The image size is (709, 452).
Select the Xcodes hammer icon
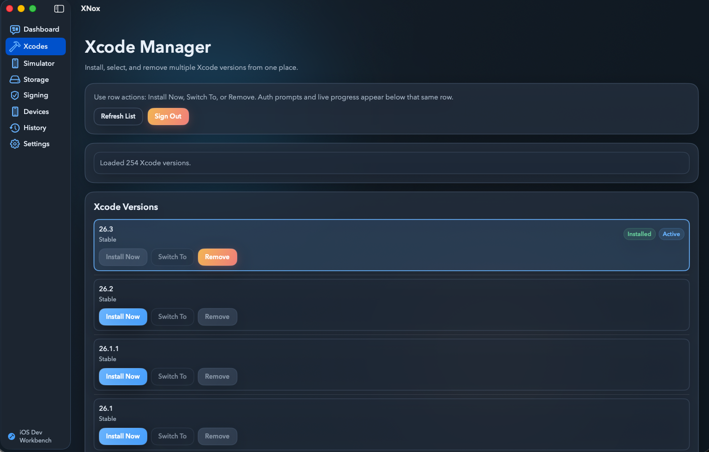click(15, 46)
